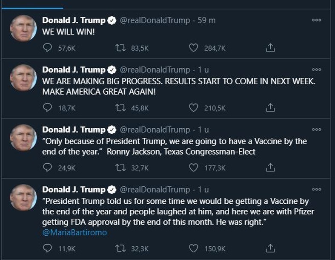Like the Ronny Jackson quote tweet

coord(194,168)
